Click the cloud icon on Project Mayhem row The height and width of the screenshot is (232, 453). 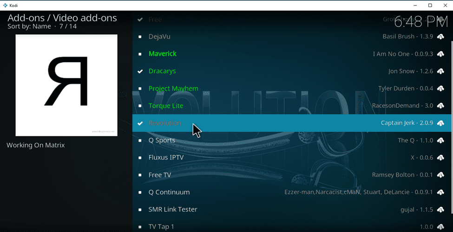tap(440, 89)
